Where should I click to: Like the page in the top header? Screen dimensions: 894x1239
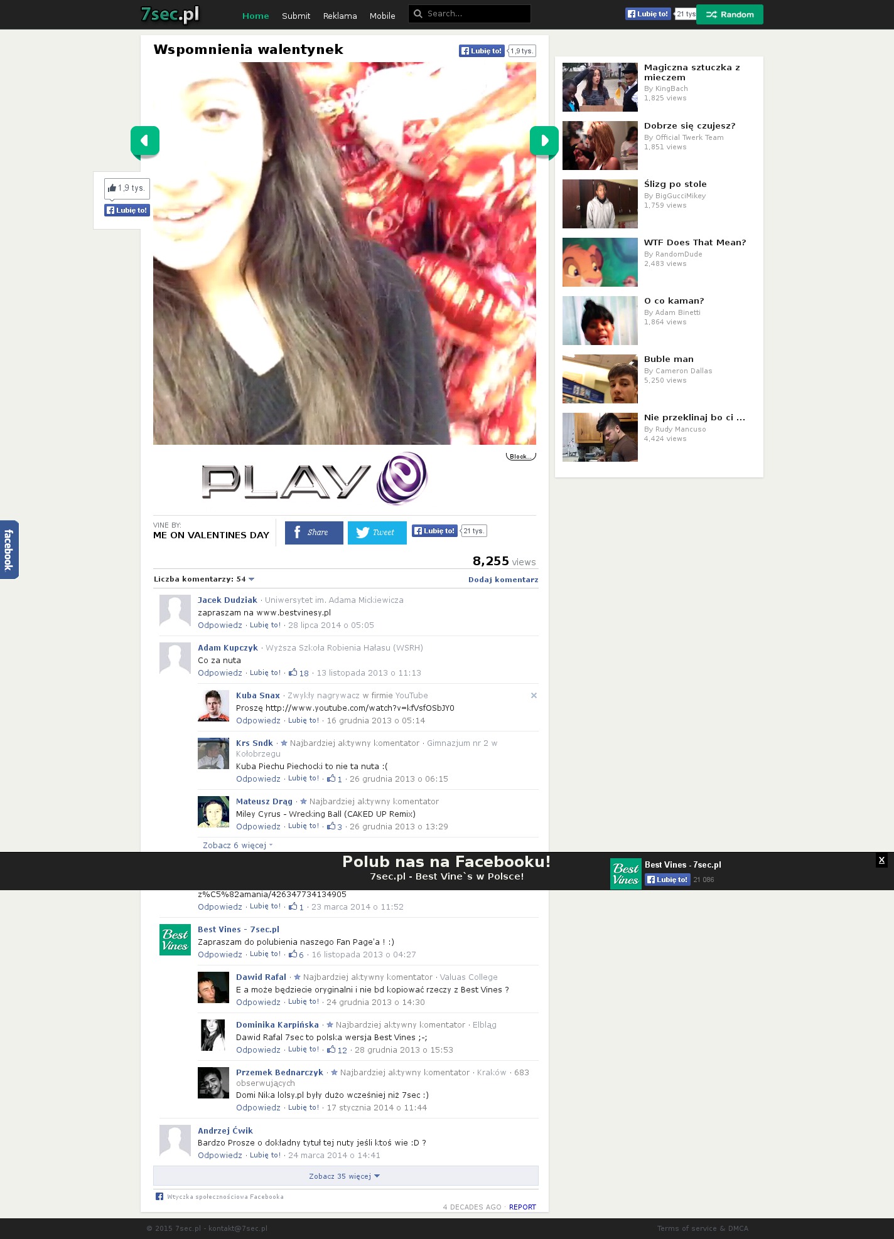tap(648, 14)
